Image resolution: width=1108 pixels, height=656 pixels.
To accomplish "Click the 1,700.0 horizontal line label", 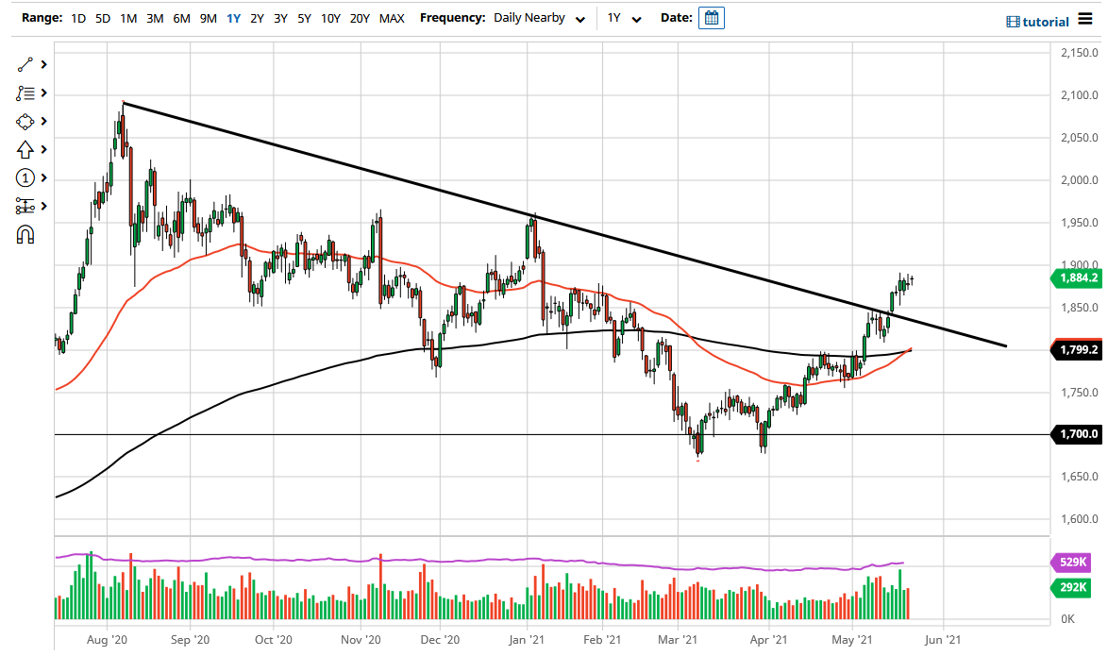I will (x=1078, y=434).
